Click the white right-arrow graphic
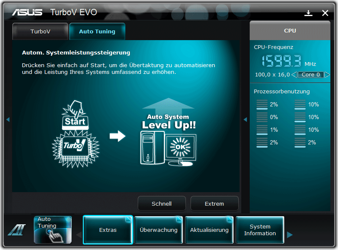The width and height of the screenshot is (338, 250). (x=117, y=136)
